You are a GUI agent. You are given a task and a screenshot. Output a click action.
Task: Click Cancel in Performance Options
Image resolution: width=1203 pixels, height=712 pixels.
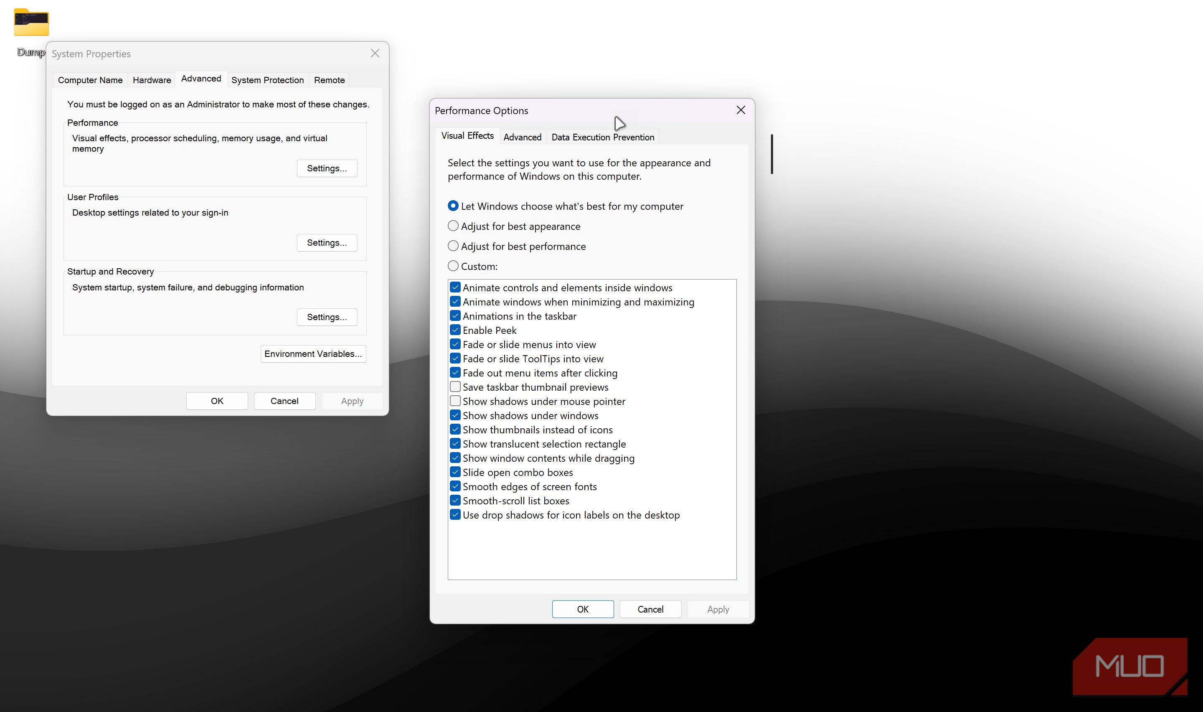650,609
